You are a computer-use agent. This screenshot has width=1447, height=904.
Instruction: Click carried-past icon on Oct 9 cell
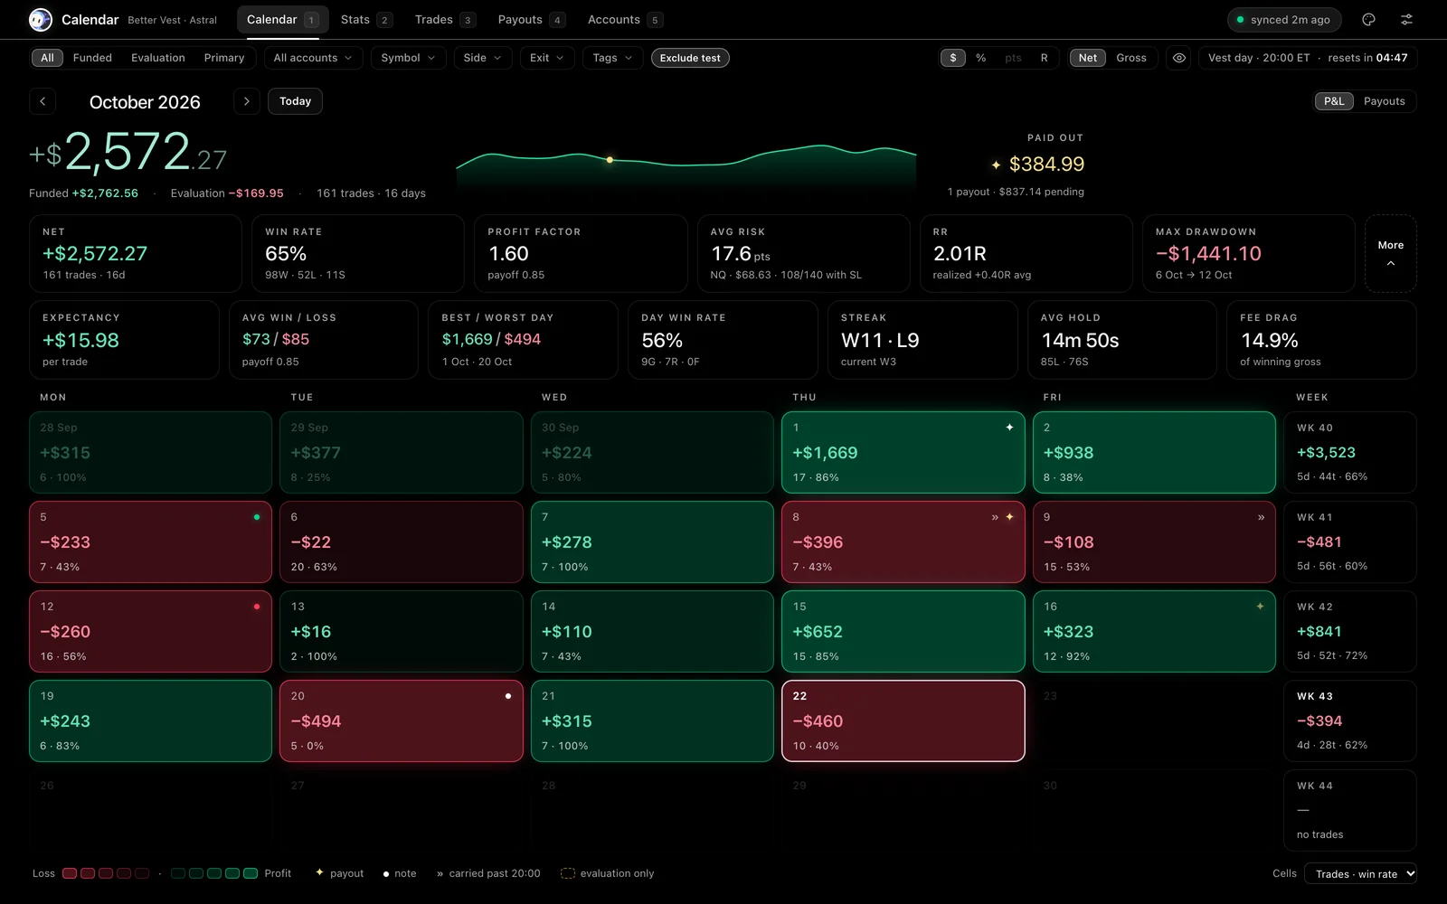1261,517
